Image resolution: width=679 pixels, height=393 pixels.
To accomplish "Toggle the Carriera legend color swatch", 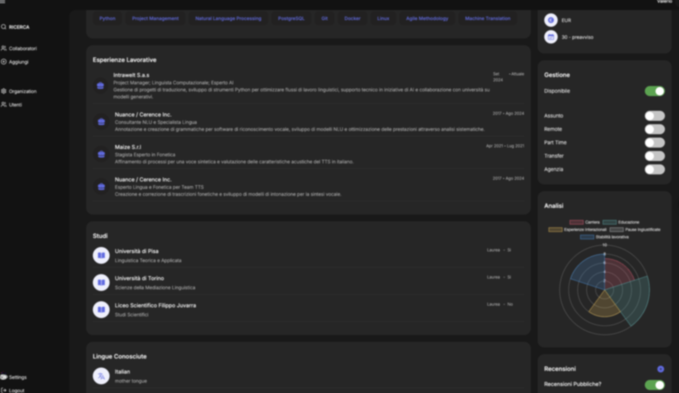I will coord(576,222).
